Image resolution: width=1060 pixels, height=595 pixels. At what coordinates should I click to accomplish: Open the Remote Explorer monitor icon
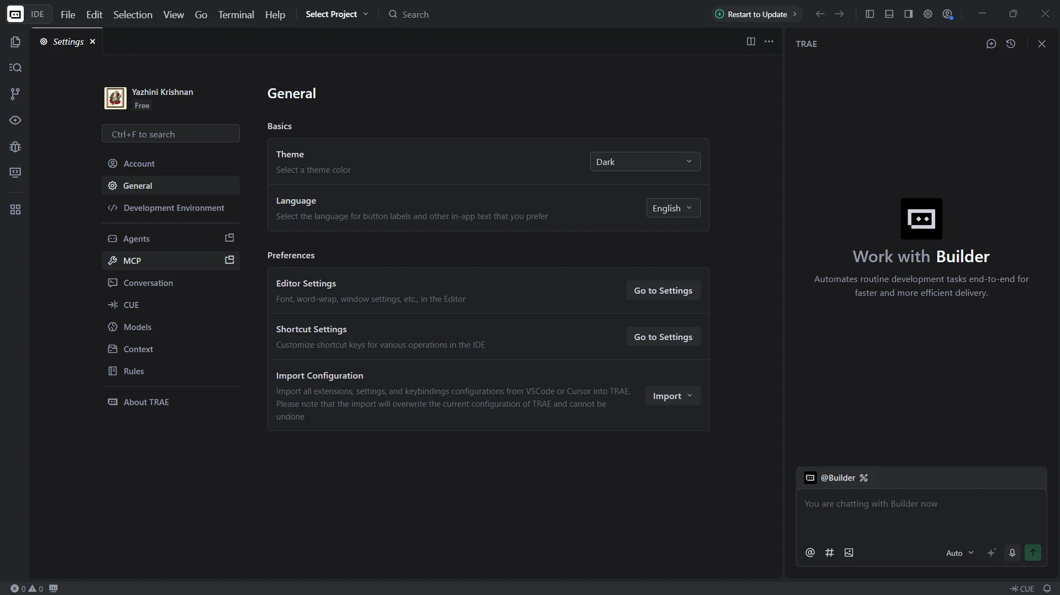pos(15,173)
